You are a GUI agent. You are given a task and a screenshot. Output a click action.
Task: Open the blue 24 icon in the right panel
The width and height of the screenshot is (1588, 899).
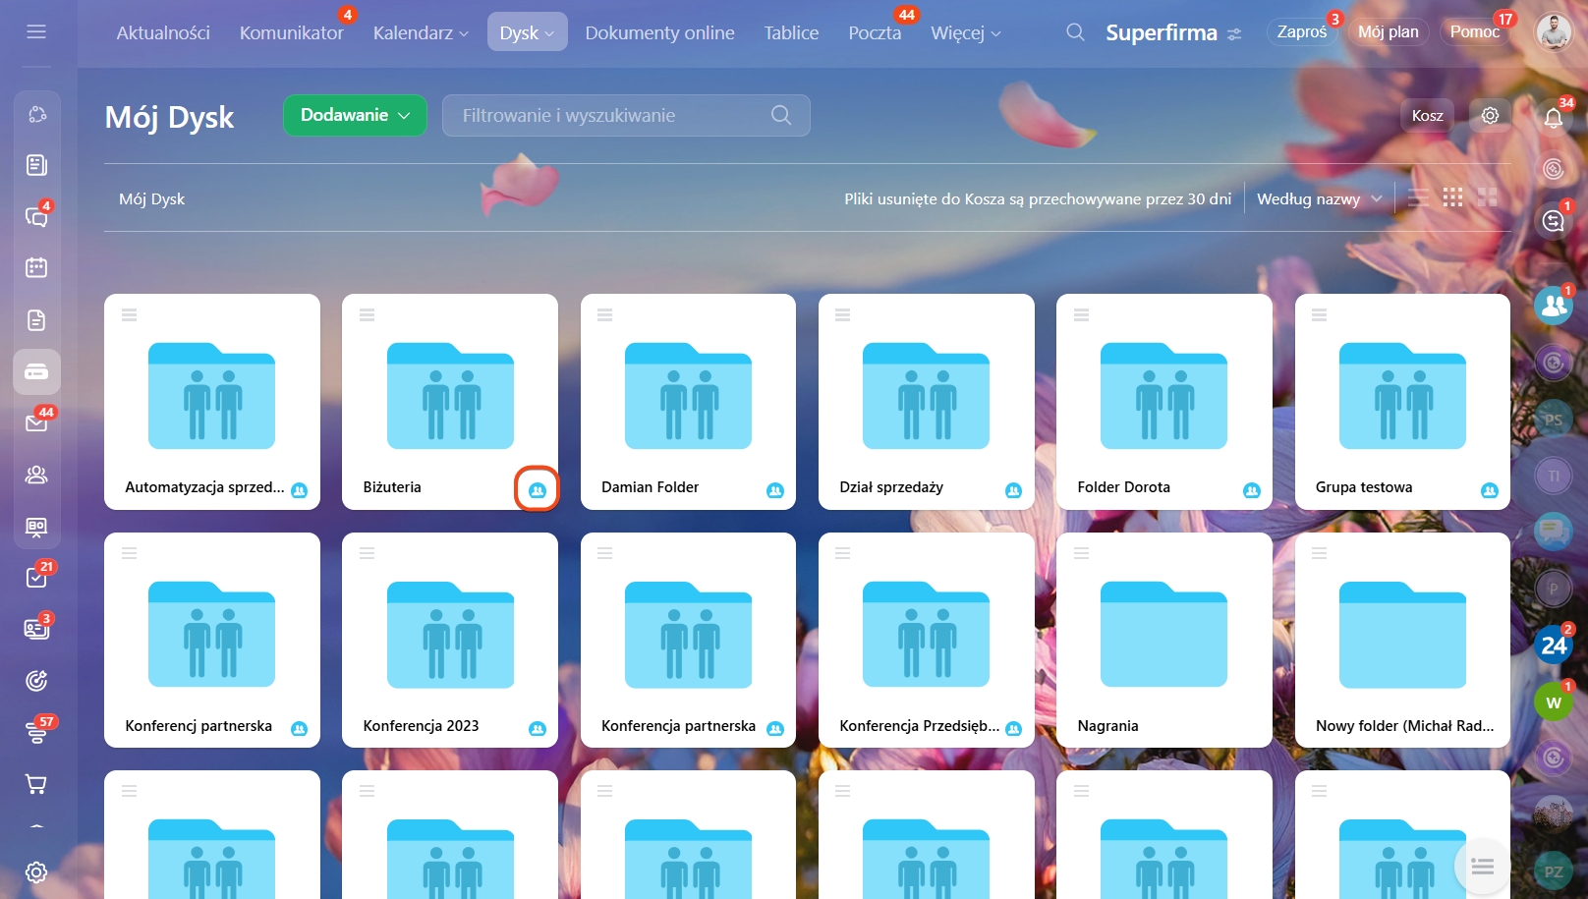1554,646
